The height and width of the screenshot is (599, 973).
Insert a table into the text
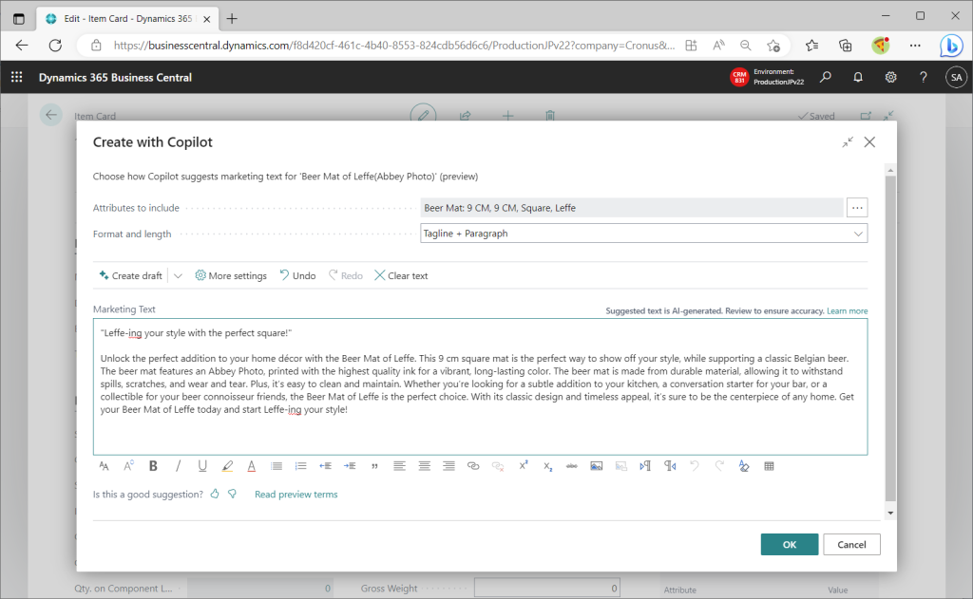click(x=769, y=466)
